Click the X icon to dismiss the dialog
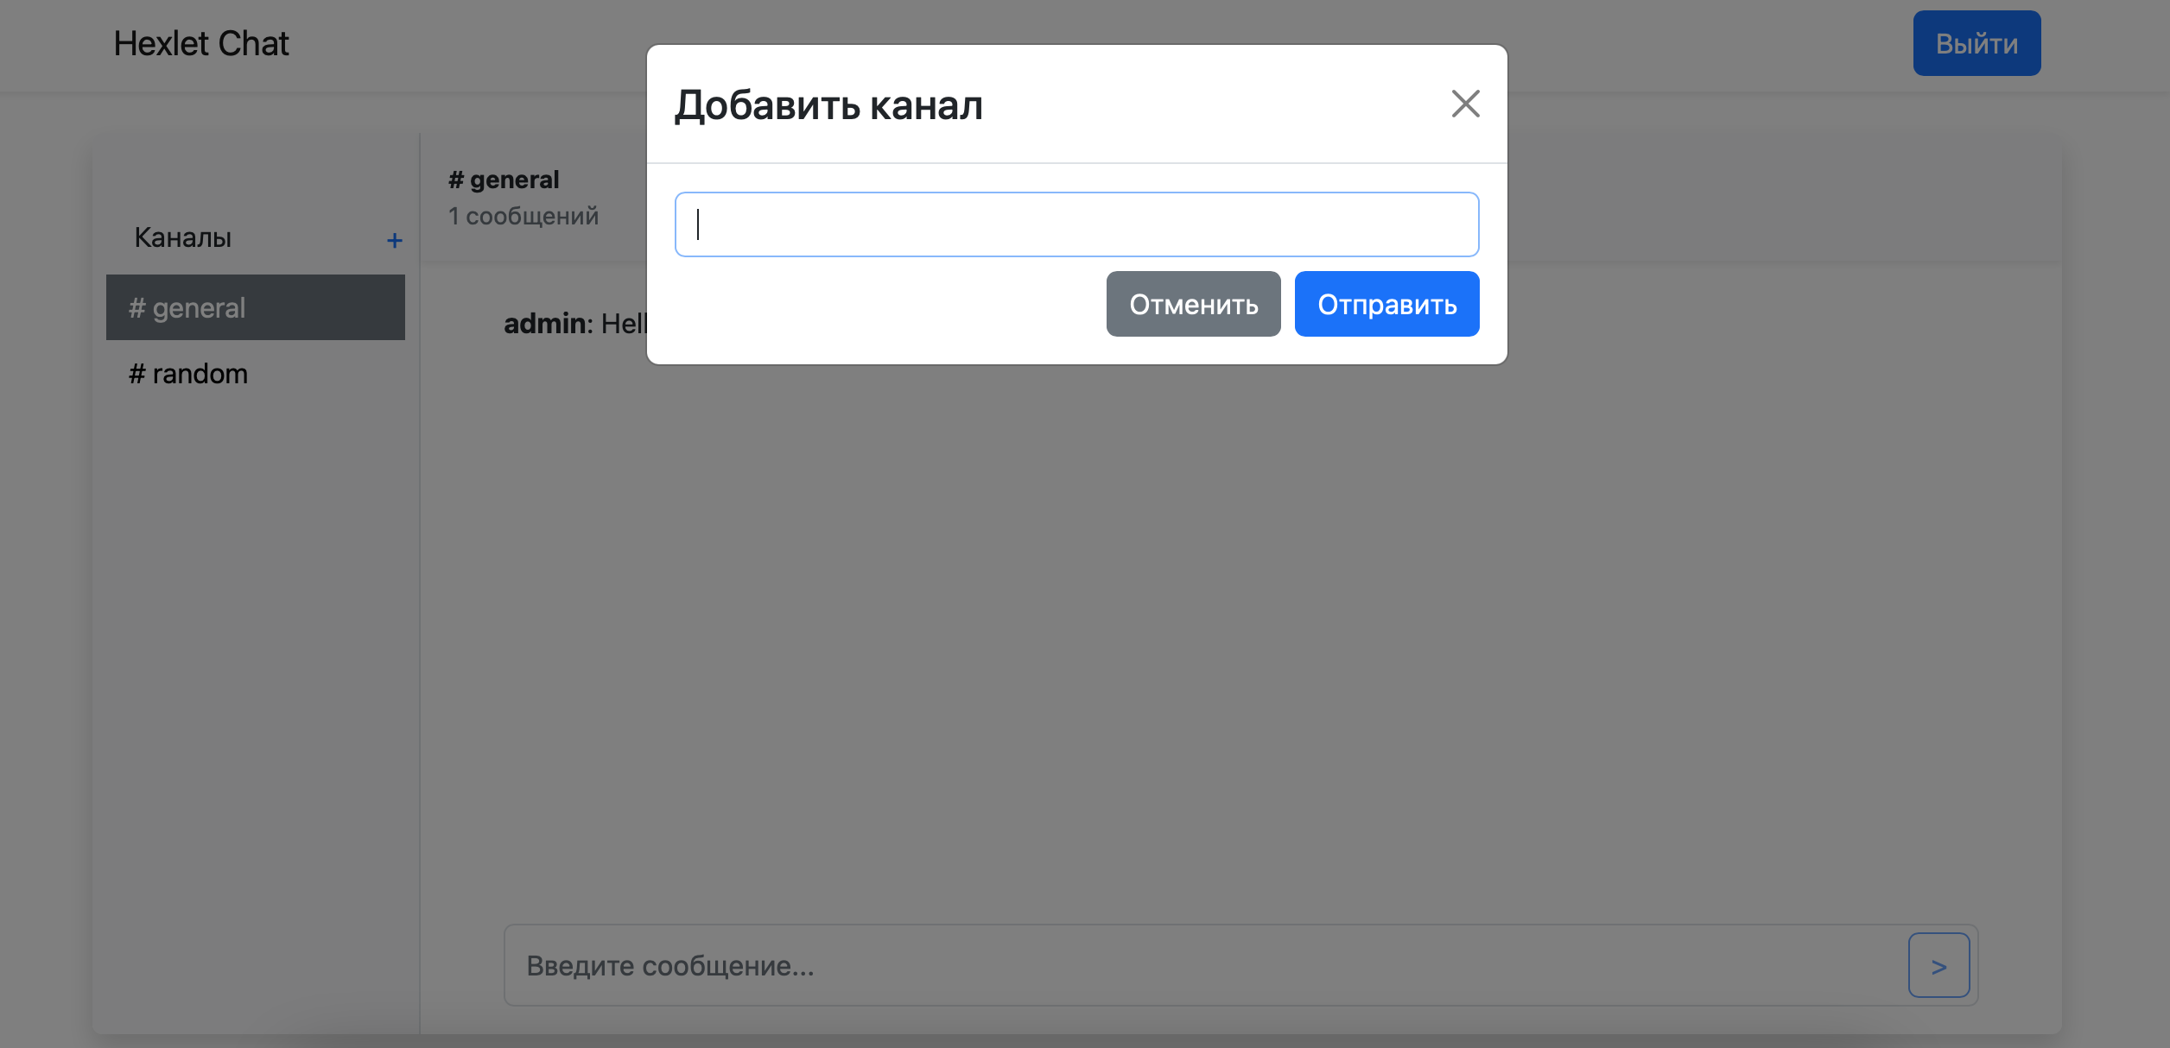The image size is (2170, 1048). coord(1465,104)
